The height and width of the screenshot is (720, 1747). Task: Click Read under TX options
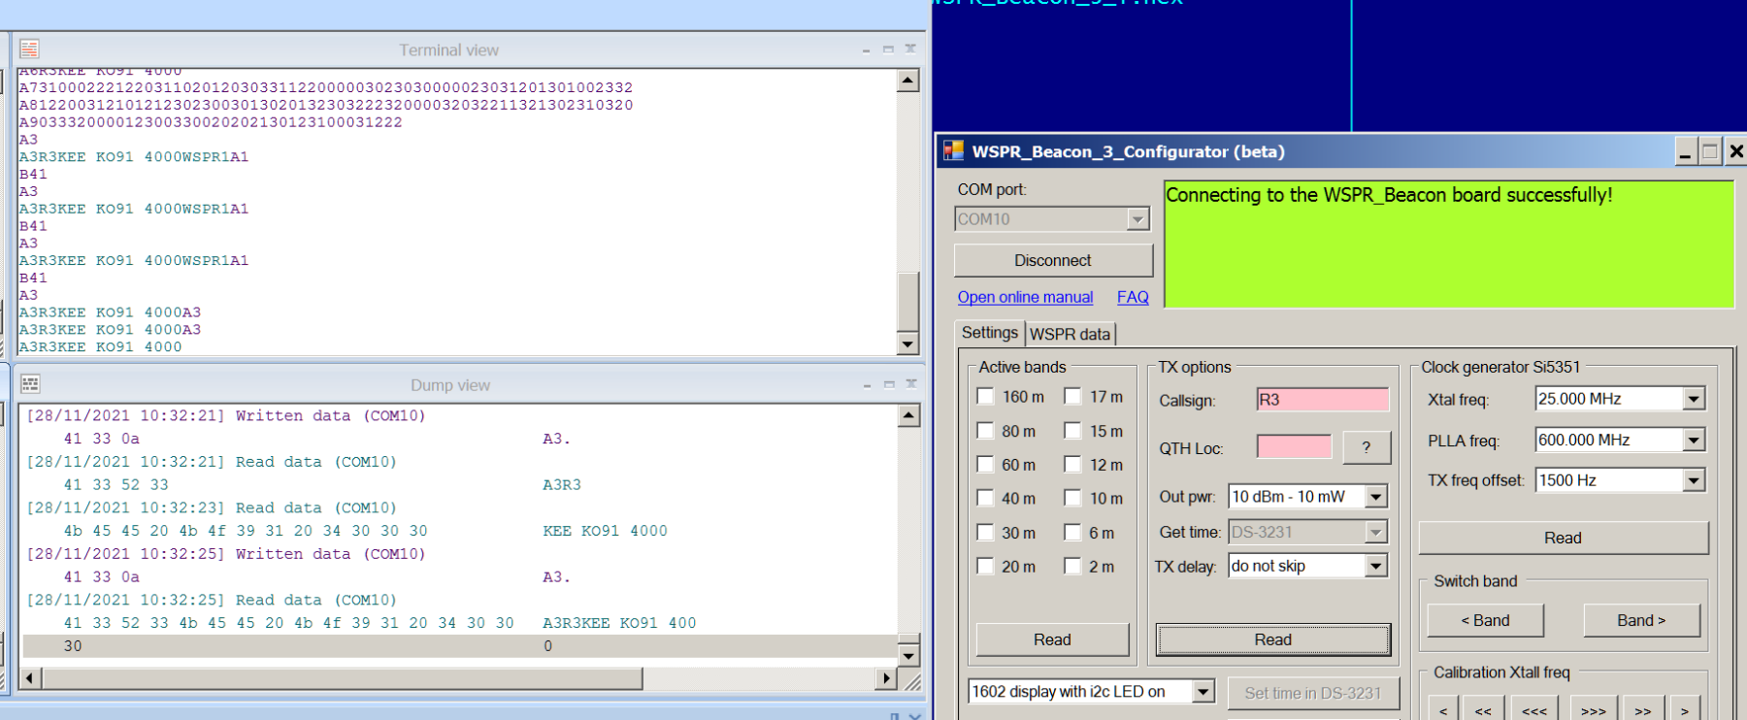tap(1272, 639)
